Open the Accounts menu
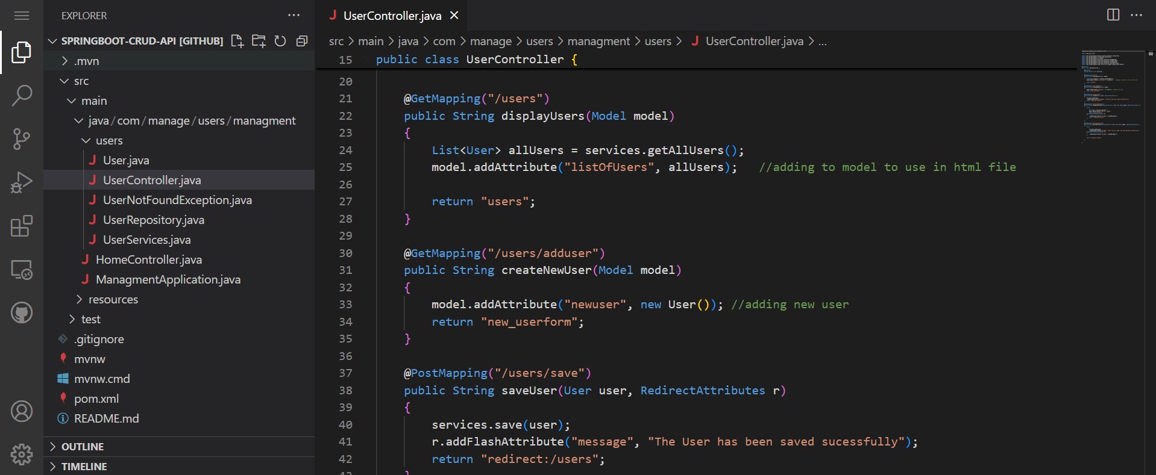 (x=22, y=411)
